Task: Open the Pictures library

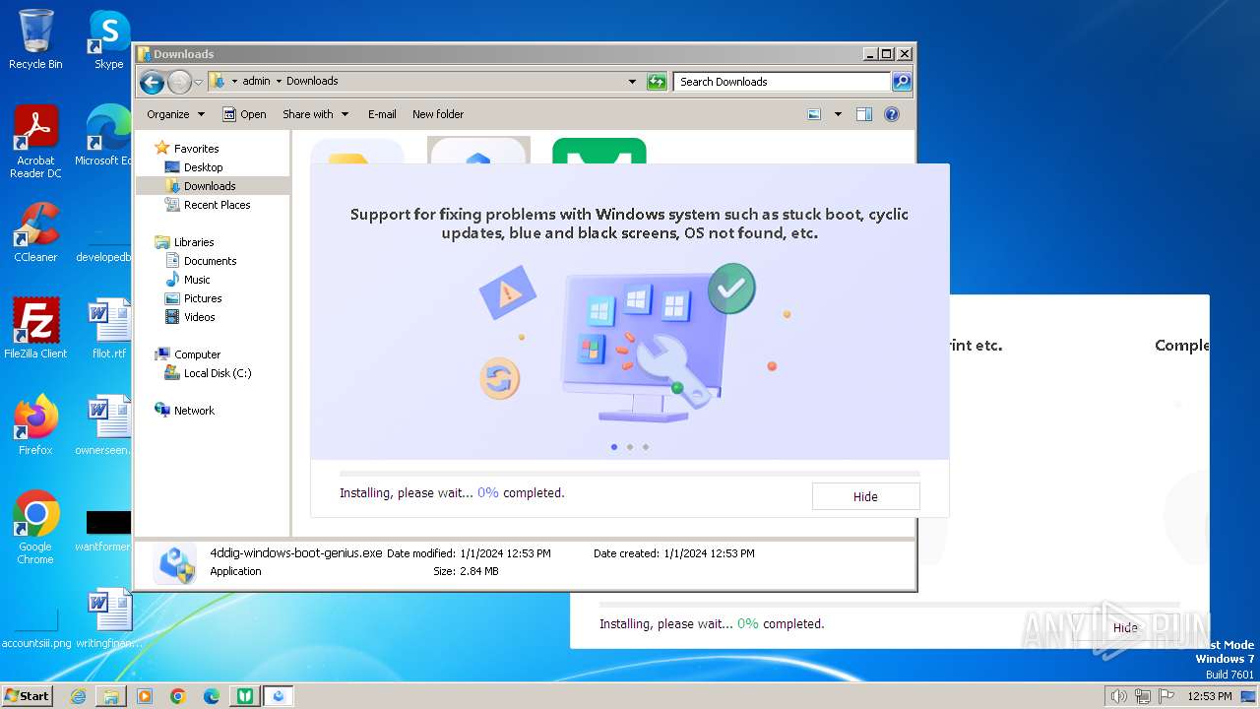Action: tap(203, 298)
